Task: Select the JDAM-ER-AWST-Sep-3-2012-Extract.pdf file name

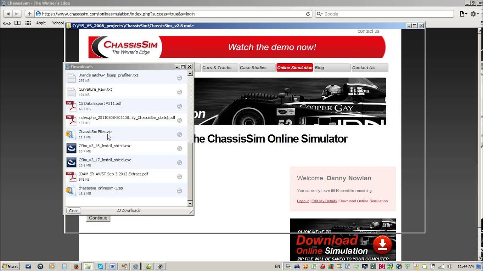Action: (x=113, y=174)
